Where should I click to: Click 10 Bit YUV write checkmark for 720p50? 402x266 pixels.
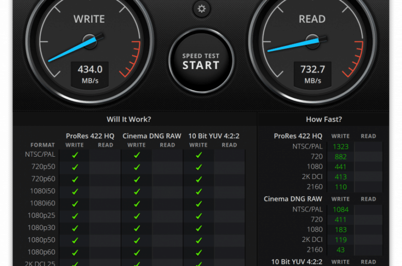(x=199, y=167)
